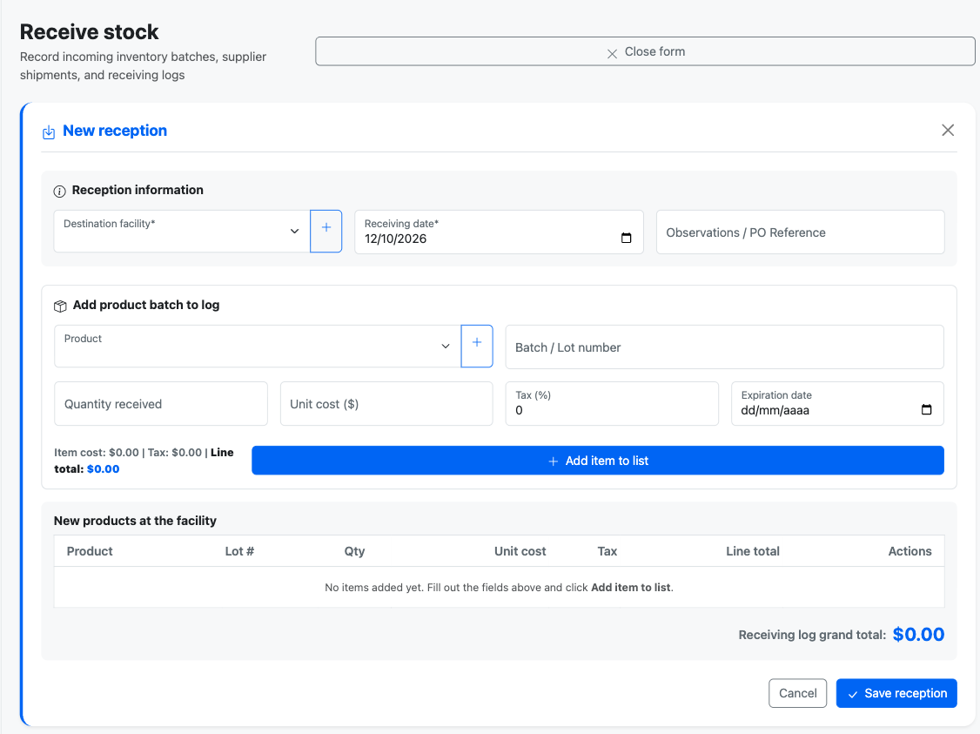
Task: Click the Unit cost column header
Action: [x=520, y=551]
